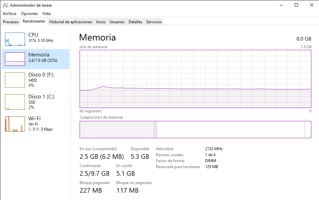The image size is (319, 200).
Task: Select the Wi-Fi network graph icon
Action: [x=15, y=124]
